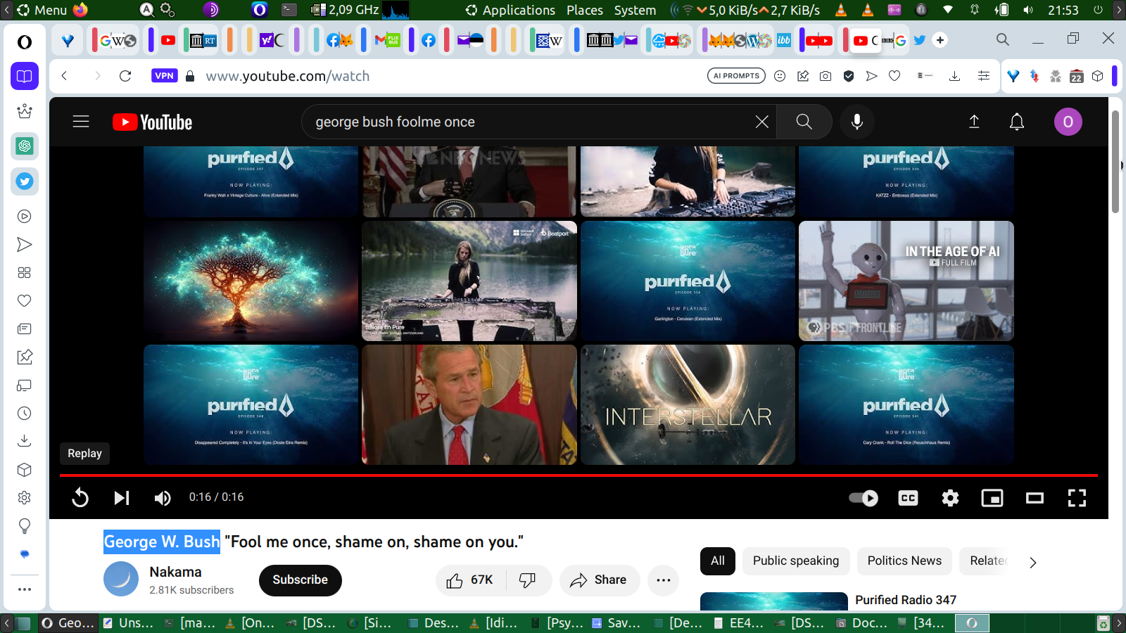Toggle the VPN badge in address bar
1126x633 pixels.
pos(164,76)
